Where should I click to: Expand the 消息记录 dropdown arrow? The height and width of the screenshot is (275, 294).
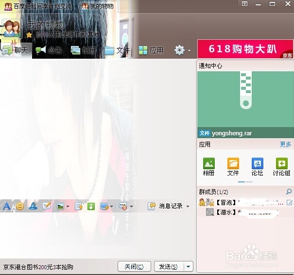[188, 207]
